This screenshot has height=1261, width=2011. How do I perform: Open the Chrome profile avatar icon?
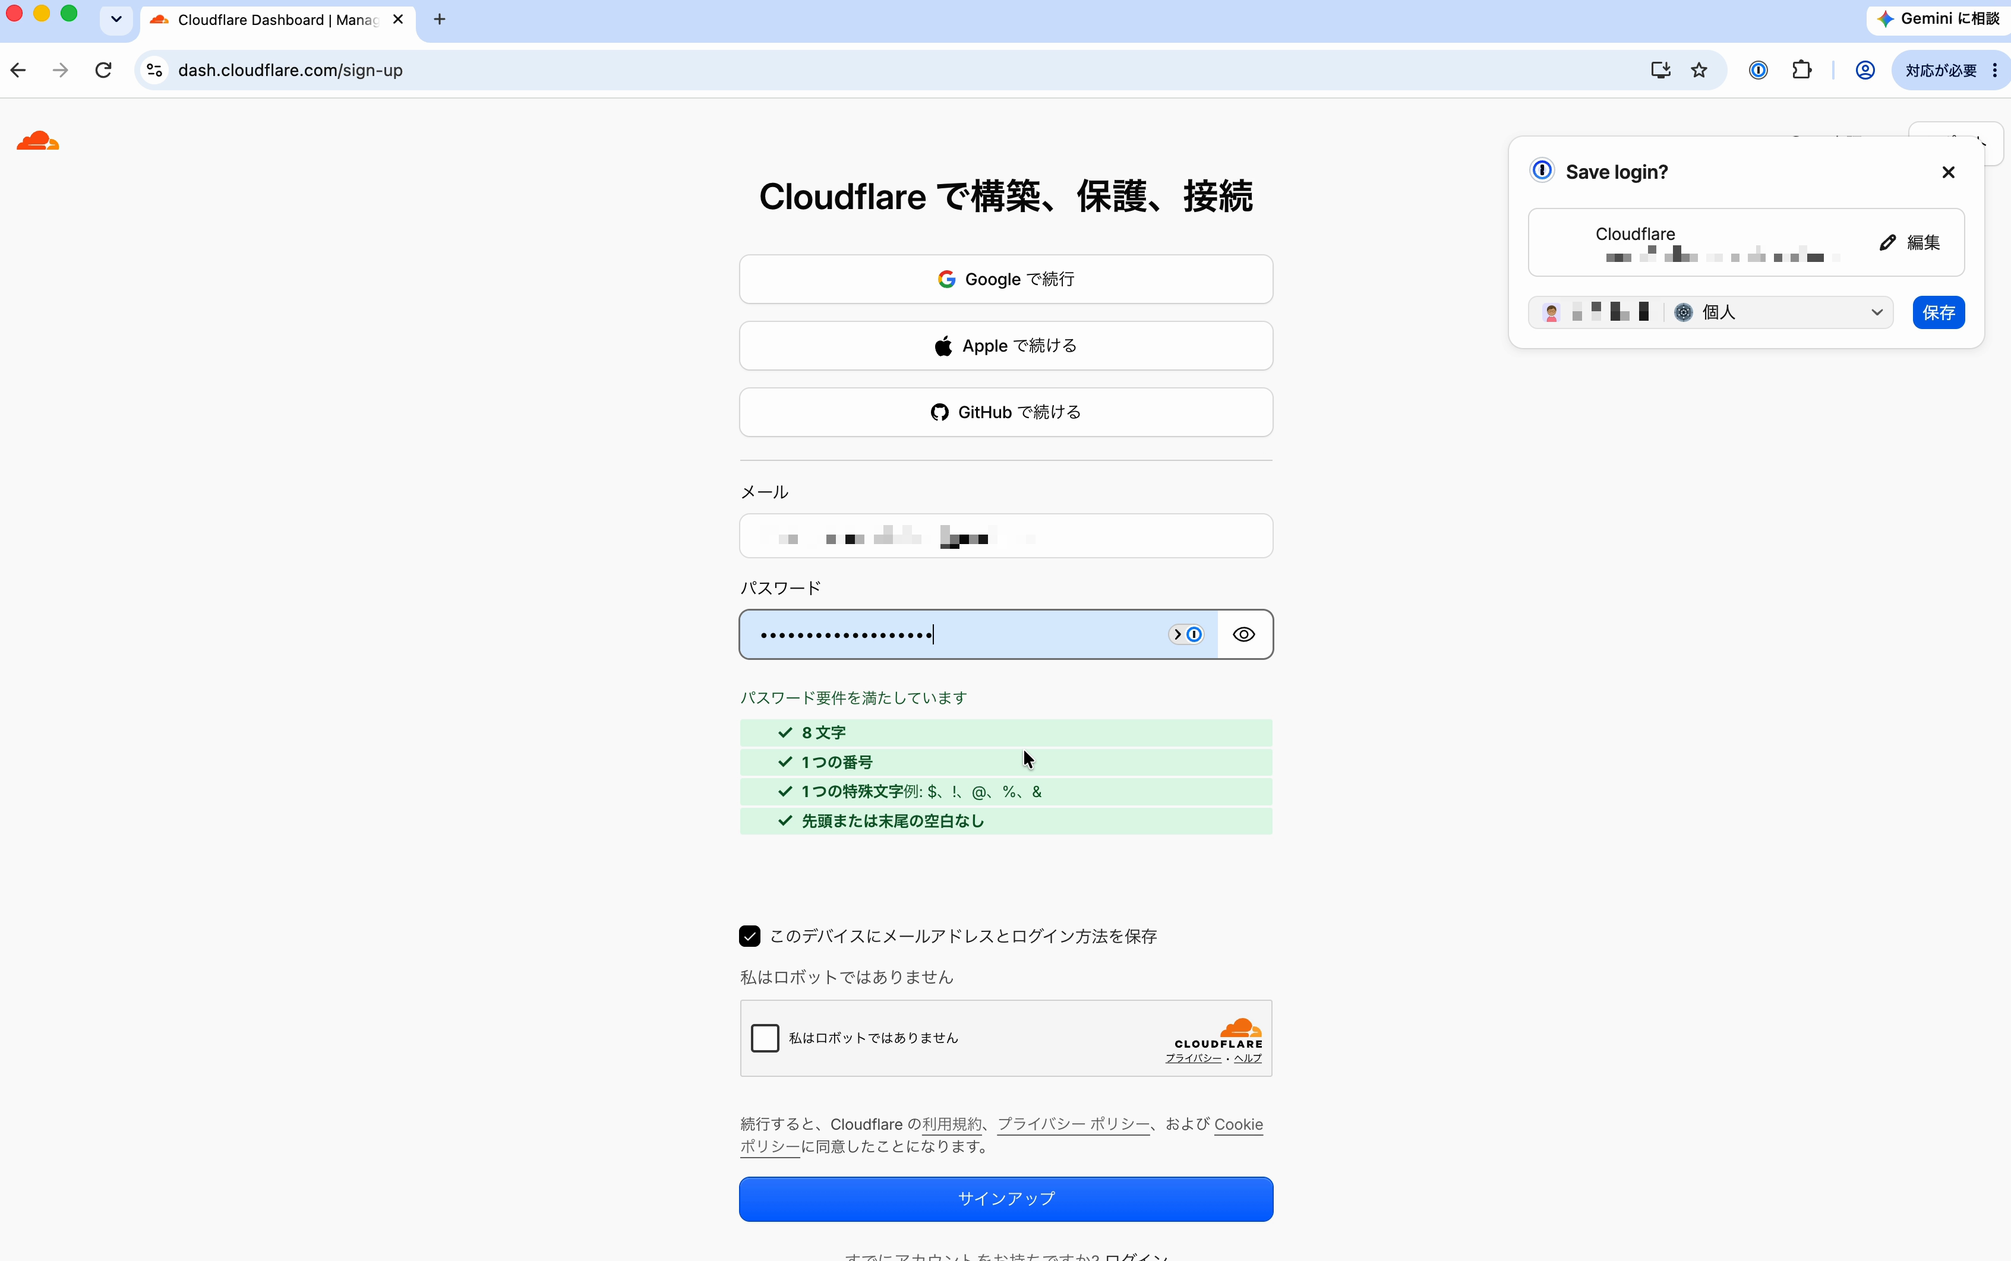[x=1865, y=70]
